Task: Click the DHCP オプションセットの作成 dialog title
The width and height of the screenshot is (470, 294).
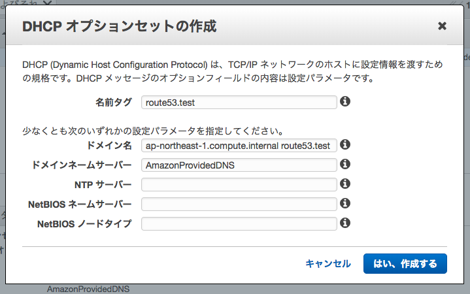Action: 120,27
